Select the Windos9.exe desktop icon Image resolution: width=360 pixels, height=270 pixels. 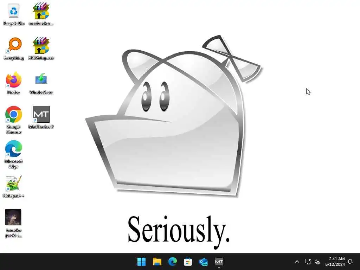pos(41,83)
